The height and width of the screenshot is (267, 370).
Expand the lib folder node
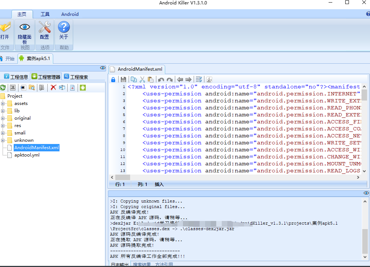click(3, 111)
